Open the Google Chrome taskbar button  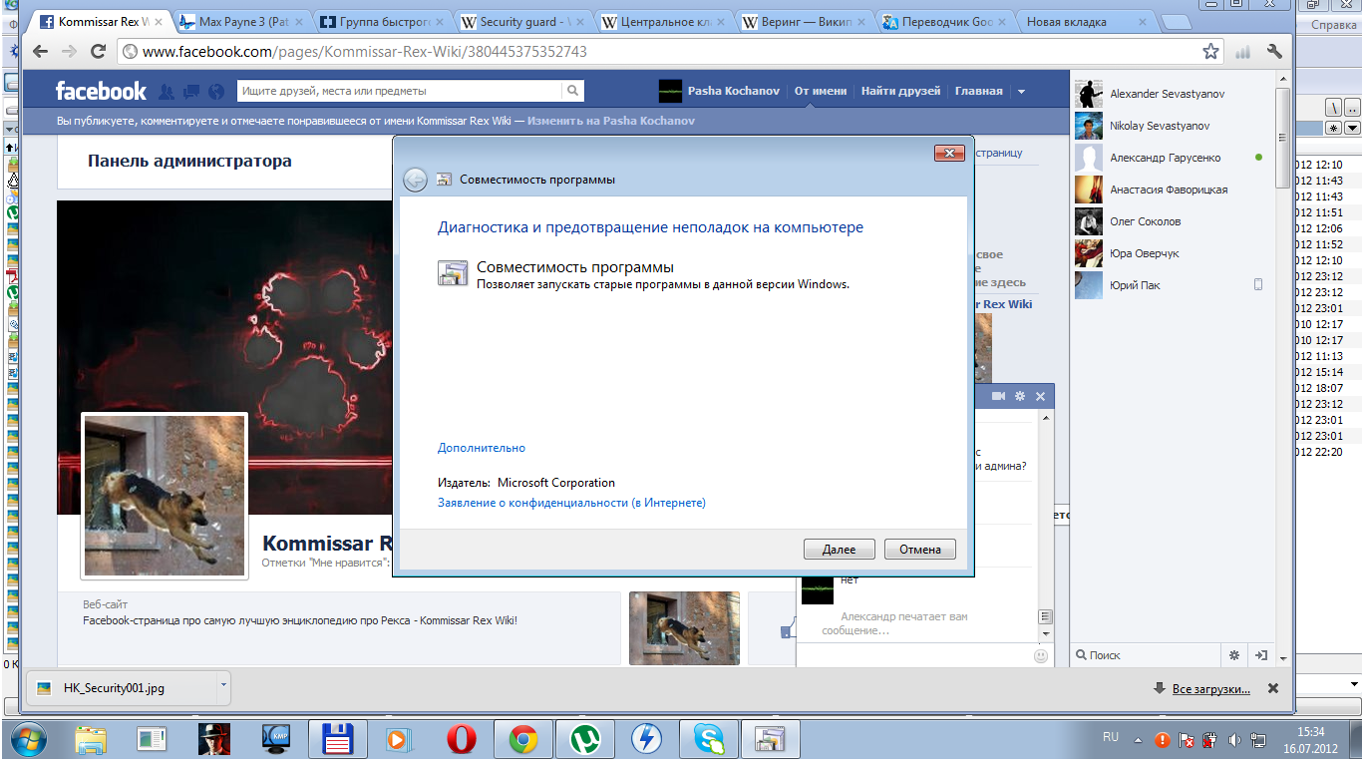[x=522, y=739]
